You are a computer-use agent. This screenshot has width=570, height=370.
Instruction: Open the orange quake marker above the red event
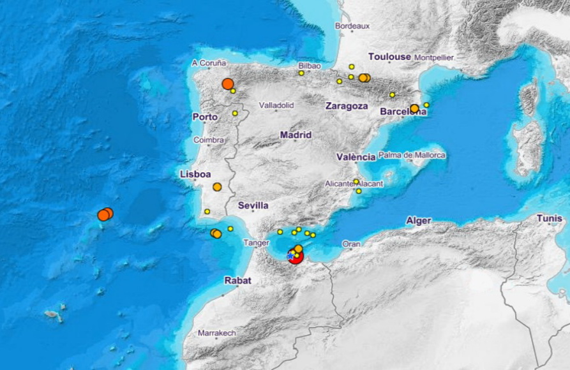299,249
